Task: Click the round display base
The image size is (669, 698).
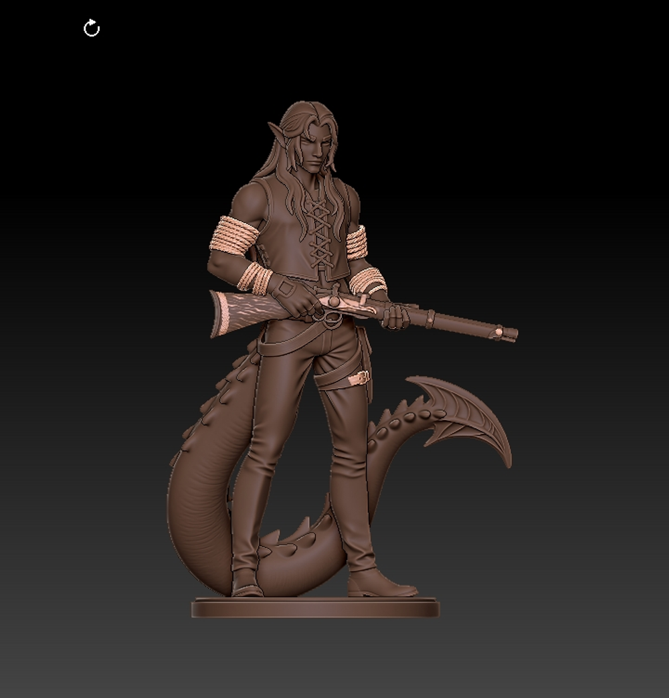Action: click(x=315, y=608)
